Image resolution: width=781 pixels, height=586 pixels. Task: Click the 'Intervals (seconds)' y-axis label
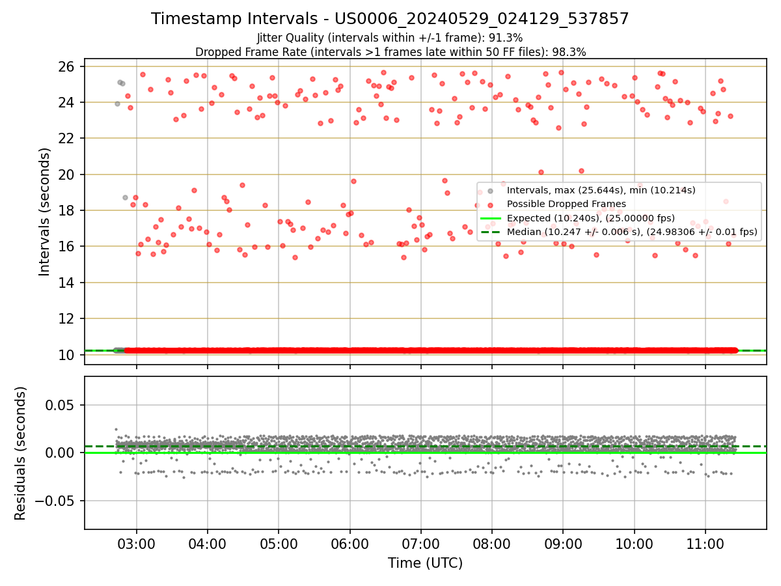(x=44, y=212)
